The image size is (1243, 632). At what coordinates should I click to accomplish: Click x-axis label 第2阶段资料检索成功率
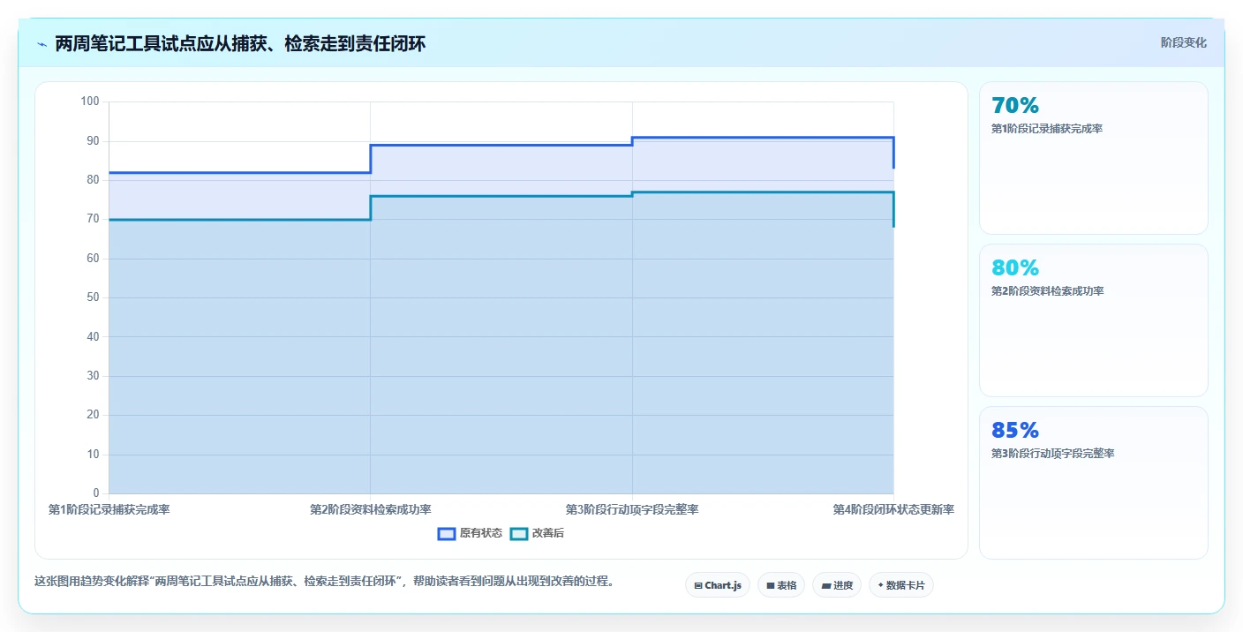[371, 510]
